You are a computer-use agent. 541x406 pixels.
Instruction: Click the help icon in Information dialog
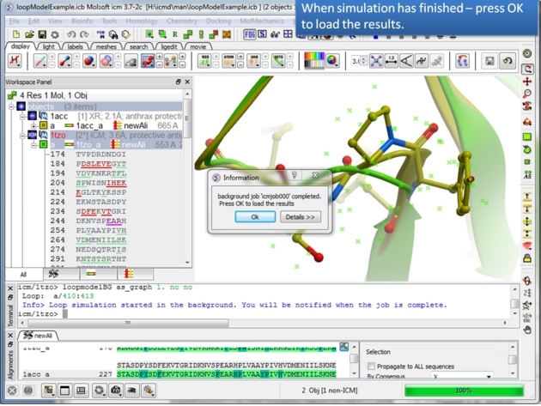[295, 177]
